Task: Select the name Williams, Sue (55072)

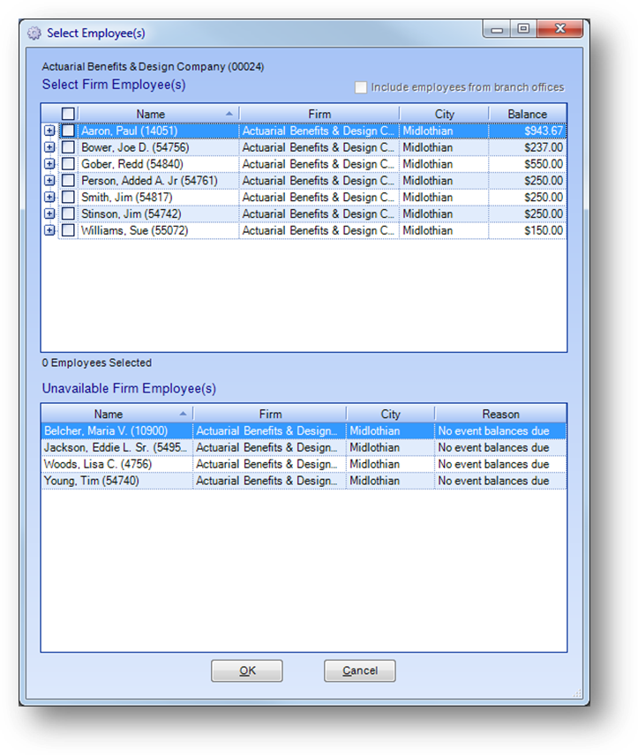Action: (x=134, y=230)
